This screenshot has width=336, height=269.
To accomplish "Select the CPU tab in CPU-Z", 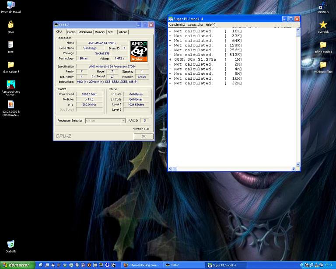I will [x=59, y=31].
